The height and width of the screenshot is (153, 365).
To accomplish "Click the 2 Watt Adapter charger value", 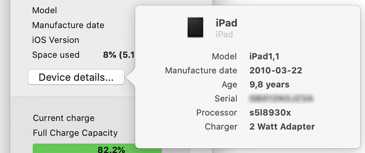I will (282, 127).
